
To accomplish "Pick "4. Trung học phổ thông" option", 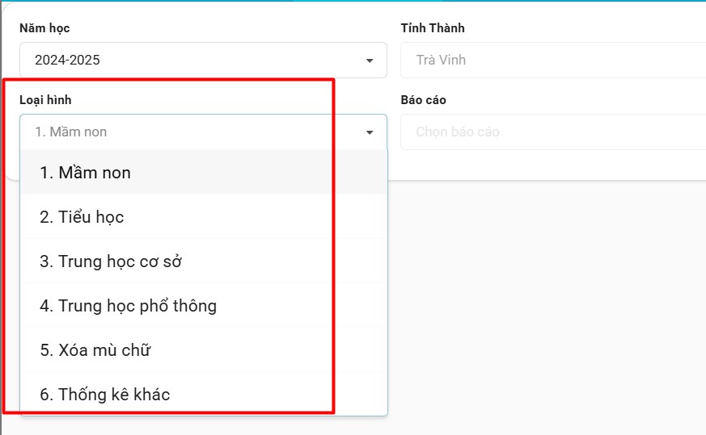I will pyautogui.click(x=128, y=306).
